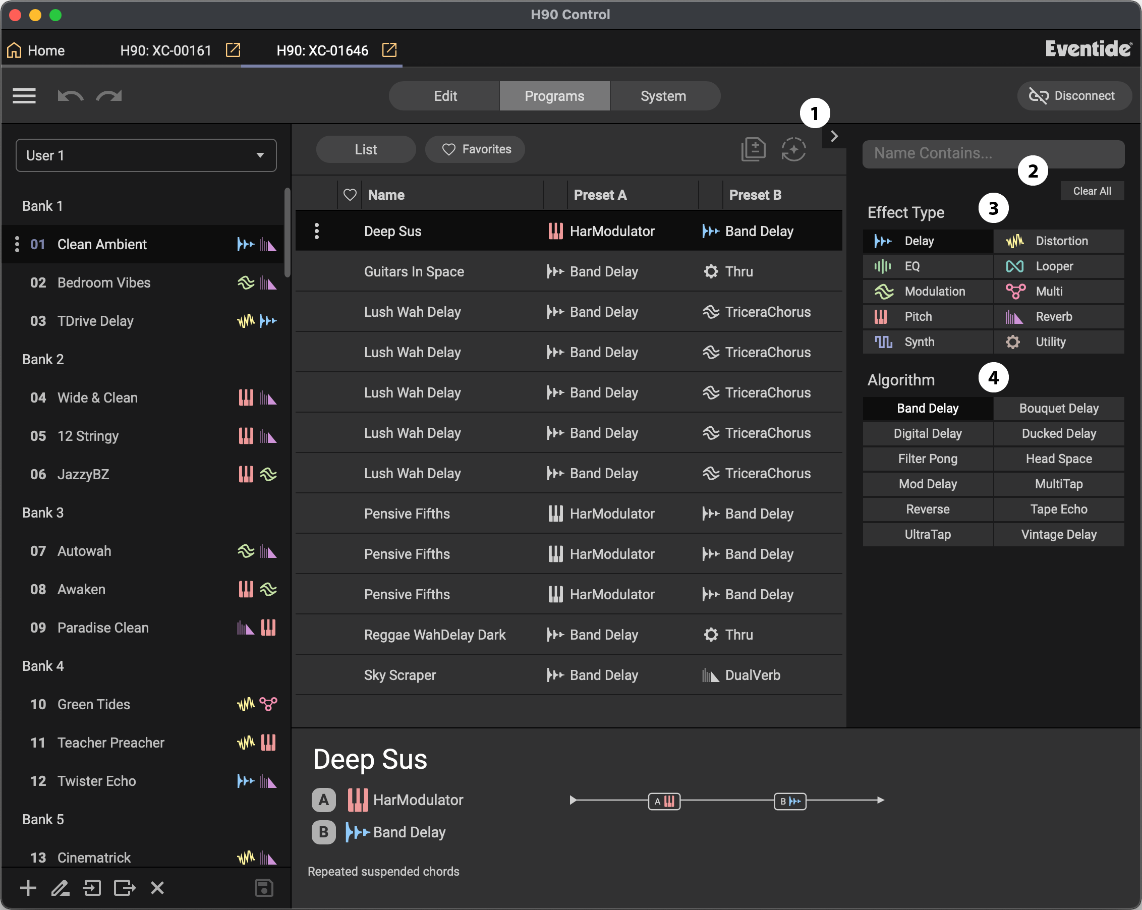Click the create new program sparkle icon
Screen dimensions: 1142x910
coord(793,149)
